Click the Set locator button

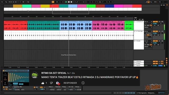[135, 18]
